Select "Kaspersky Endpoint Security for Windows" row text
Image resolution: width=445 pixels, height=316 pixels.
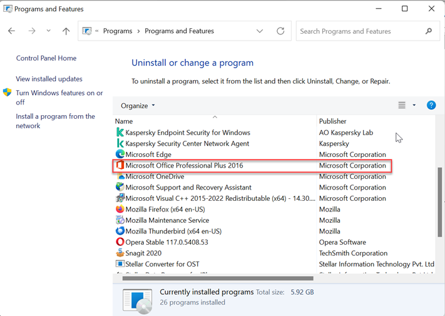(188, 133)
